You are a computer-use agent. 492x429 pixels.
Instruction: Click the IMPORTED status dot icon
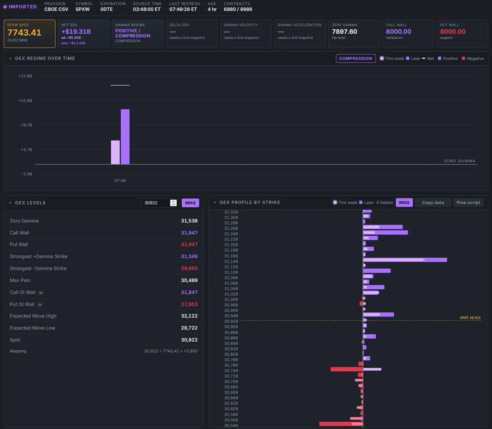coord(5,7)
